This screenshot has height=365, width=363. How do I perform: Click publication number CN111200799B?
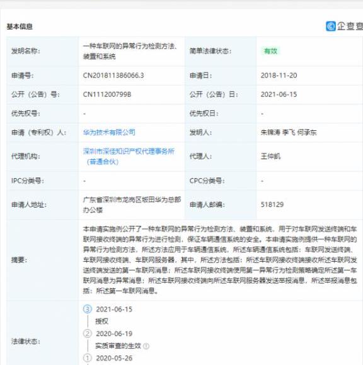(x=107, y=94)
